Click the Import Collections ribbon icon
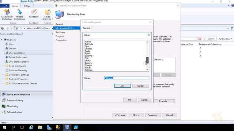This screenshot has width=234, height=131. (x=19, y=15)
